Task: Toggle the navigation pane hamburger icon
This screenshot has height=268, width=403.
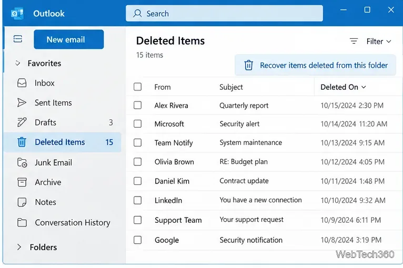Action: click(18, 39)
